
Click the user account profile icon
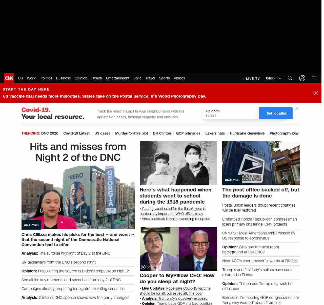(x=302, y=78)
